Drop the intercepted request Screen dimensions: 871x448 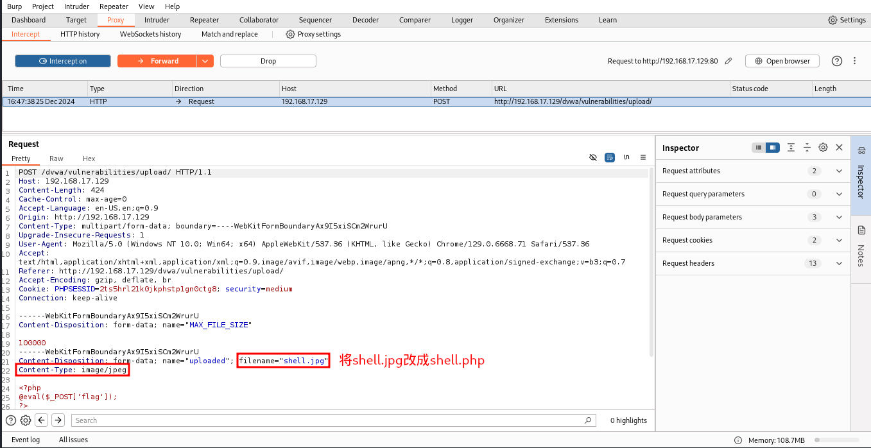[x=268, y=61]
